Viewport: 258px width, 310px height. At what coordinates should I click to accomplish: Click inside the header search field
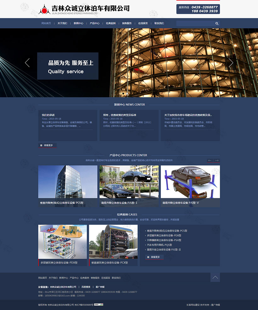click(x=195, y=24)
